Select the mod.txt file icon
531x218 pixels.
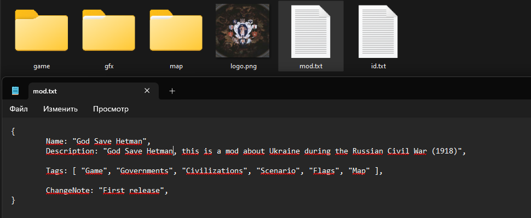tap(310, 32)
